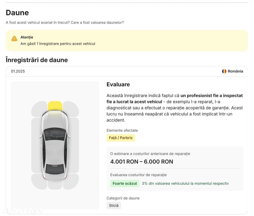Select the yellow highlighted front zone on car diagram
Screen dimensions: 254x216
pos(55,106)
